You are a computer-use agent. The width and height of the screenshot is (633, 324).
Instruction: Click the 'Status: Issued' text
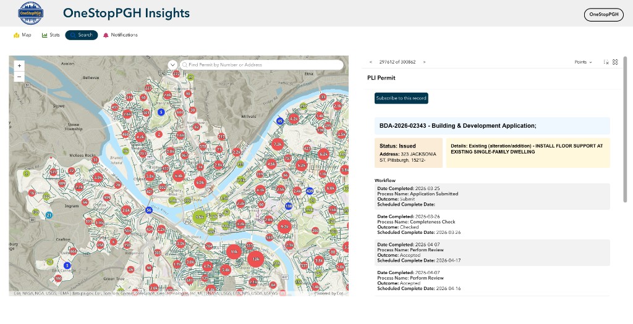coord(397,146)
